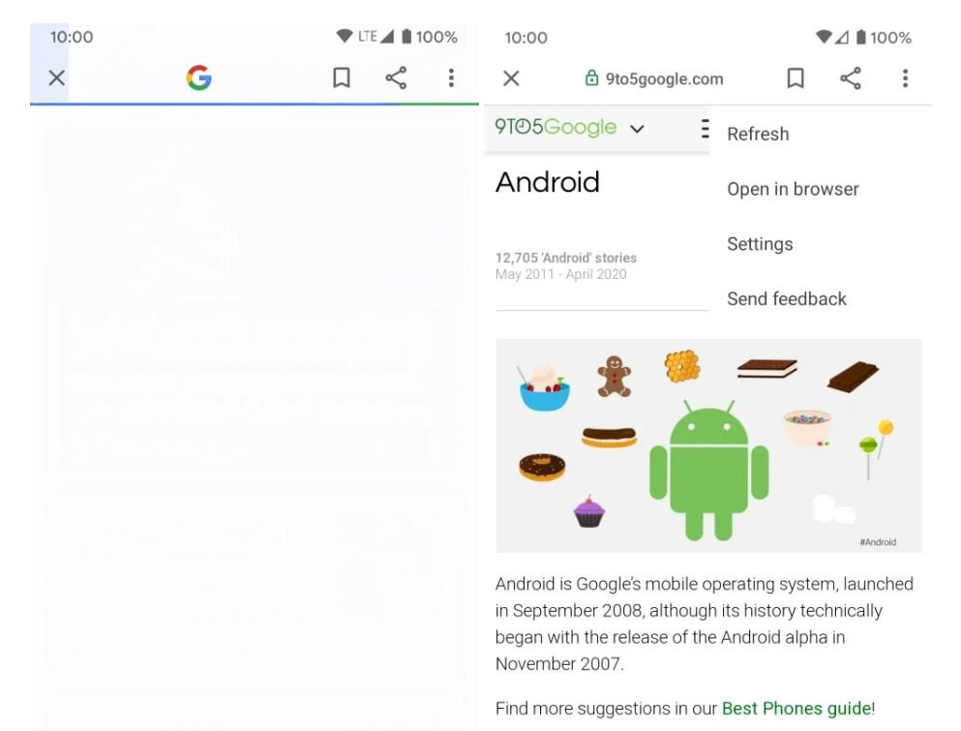Tap the bookmark icon next to Google logo

point(342,77)
